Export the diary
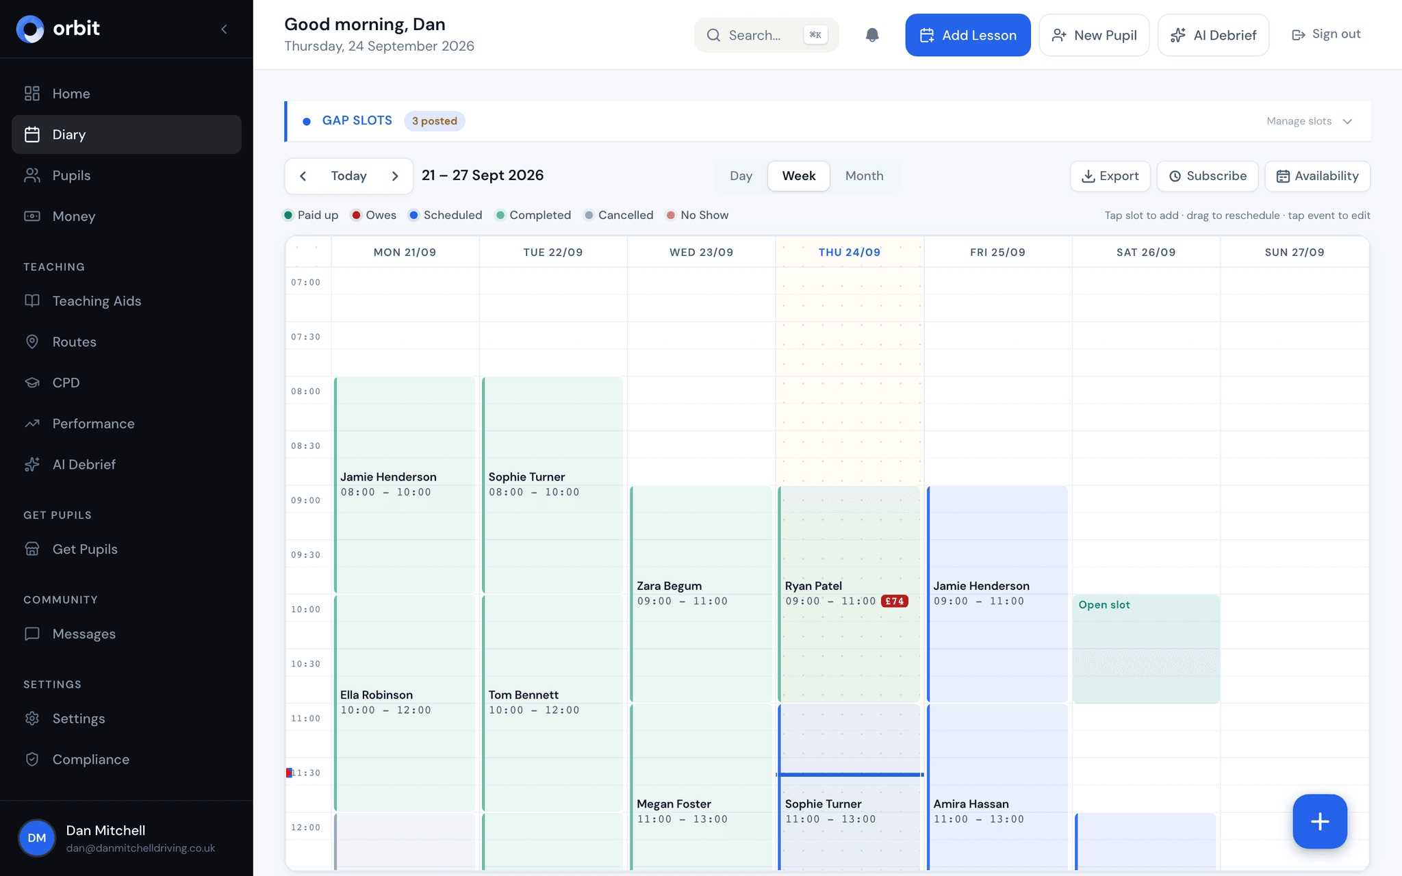The height and width of the screenshot is (876, 1402). pyautogui.click(x=1110, y=176)
